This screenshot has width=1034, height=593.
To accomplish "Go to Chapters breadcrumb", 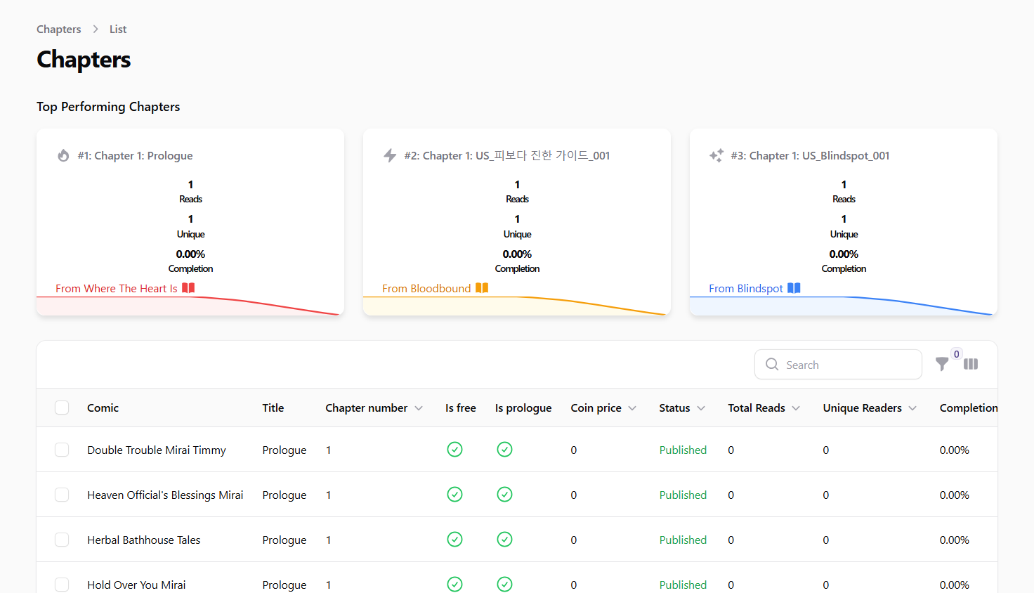I will (58, 29).
